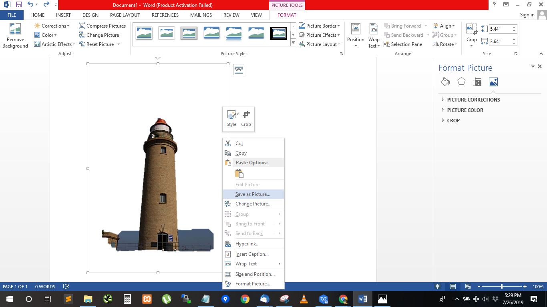Choose Cut from context menu

pyautogui.click(x=253, y=144)
